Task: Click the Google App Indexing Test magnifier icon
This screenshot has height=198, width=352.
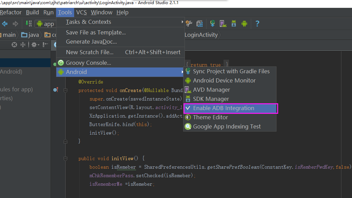Action: click(188, 126)
